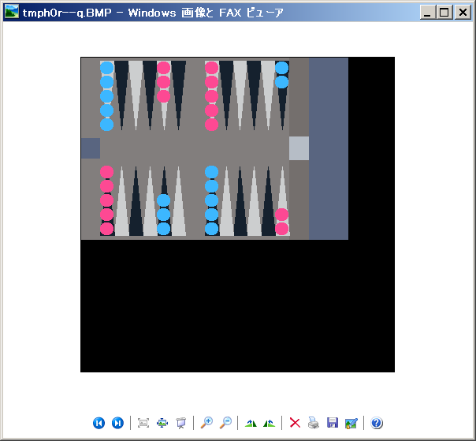Go to the next image
This screenshot has width=476, height=441.
click(x=117, y=423)
